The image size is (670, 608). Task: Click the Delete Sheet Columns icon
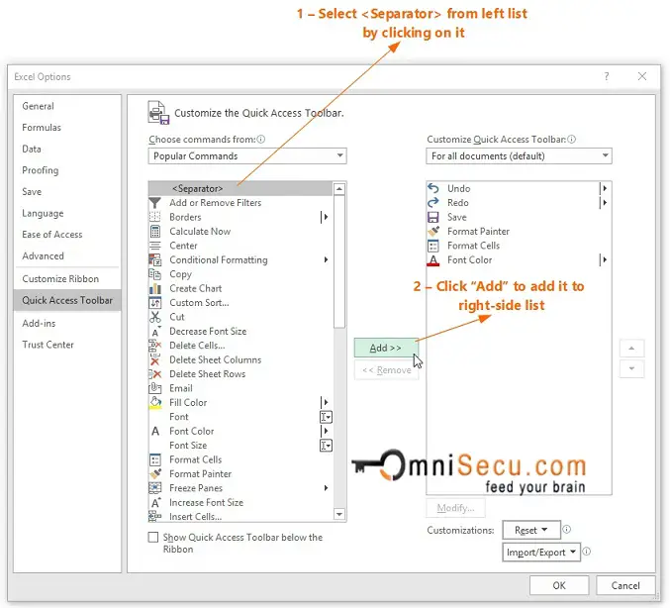pyautogui.click(x=154, y=360)
